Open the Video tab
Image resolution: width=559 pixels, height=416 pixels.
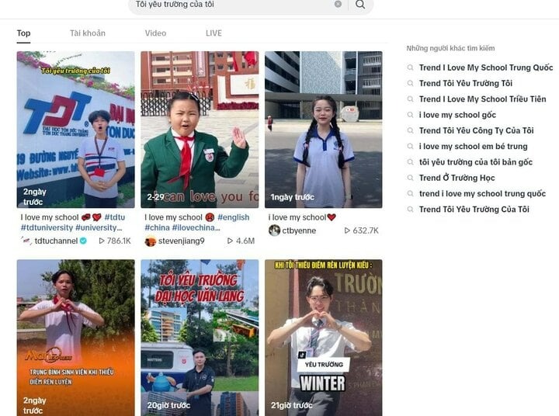(x=155, y=33)
